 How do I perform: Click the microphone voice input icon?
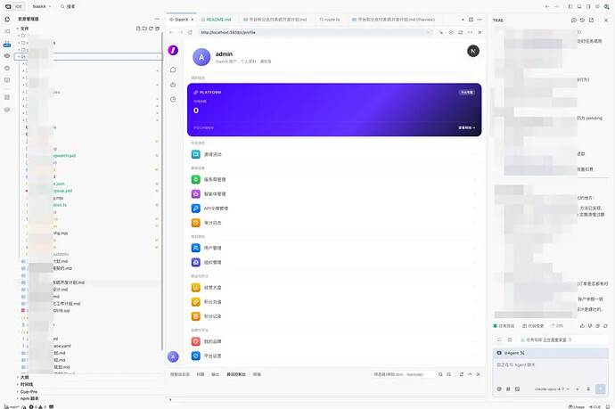pos(588,389)
